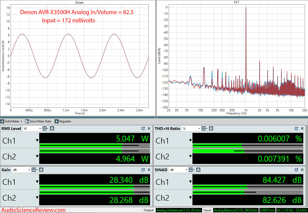This screenshot has width=308, height=213.
Task: Start the Regulate function
Action: coord(63,121)
